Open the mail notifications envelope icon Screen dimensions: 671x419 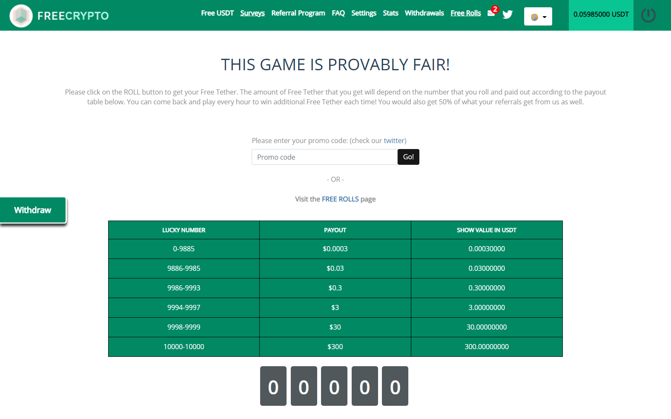tap(491, 13)
